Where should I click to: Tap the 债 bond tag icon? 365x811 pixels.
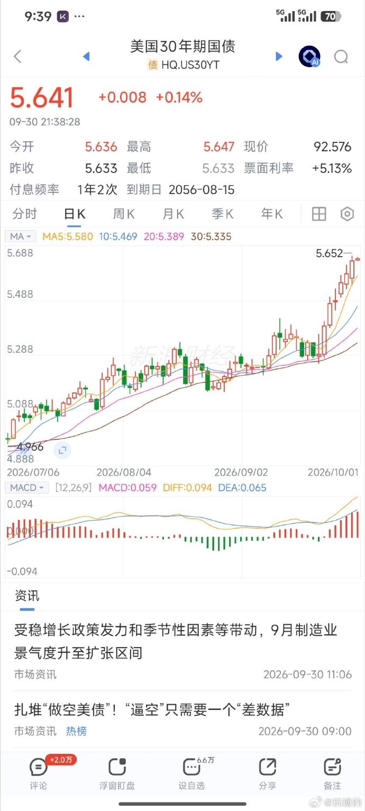click(x=152, y=65)
